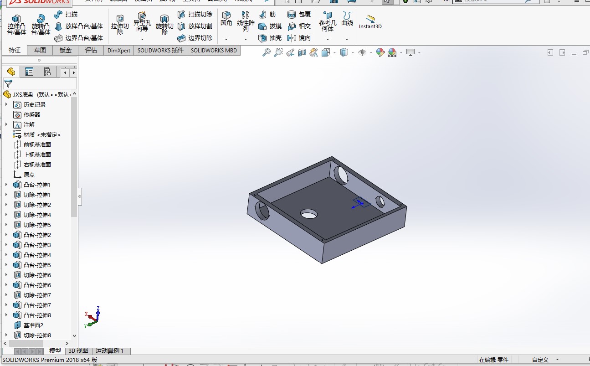Click the Zoom to Area icon
The height and width of the screenshot is (366, 590).
(x=278, y=53)
